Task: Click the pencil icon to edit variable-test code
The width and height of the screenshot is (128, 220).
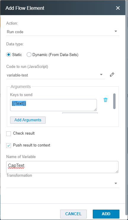Action: (x=112, y=75)
